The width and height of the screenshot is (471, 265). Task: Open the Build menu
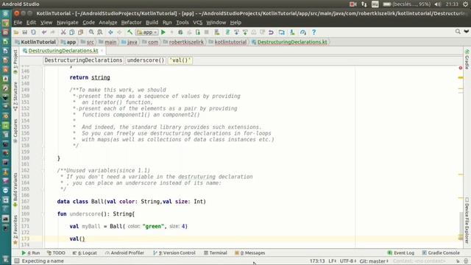(152, 23)
